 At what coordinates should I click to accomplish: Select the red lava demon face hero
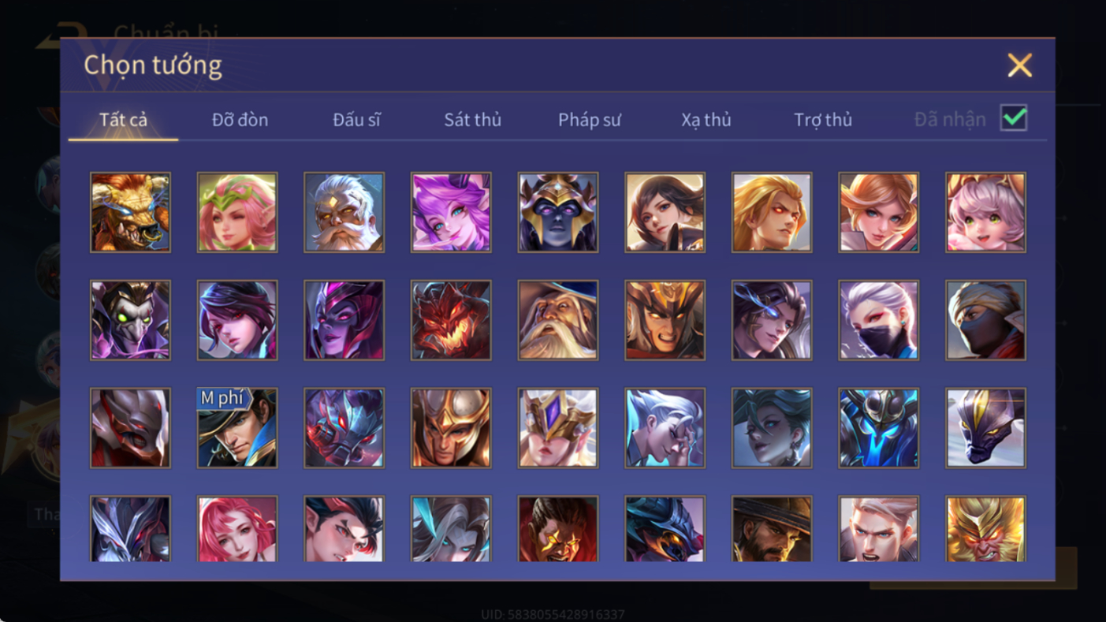451,321
